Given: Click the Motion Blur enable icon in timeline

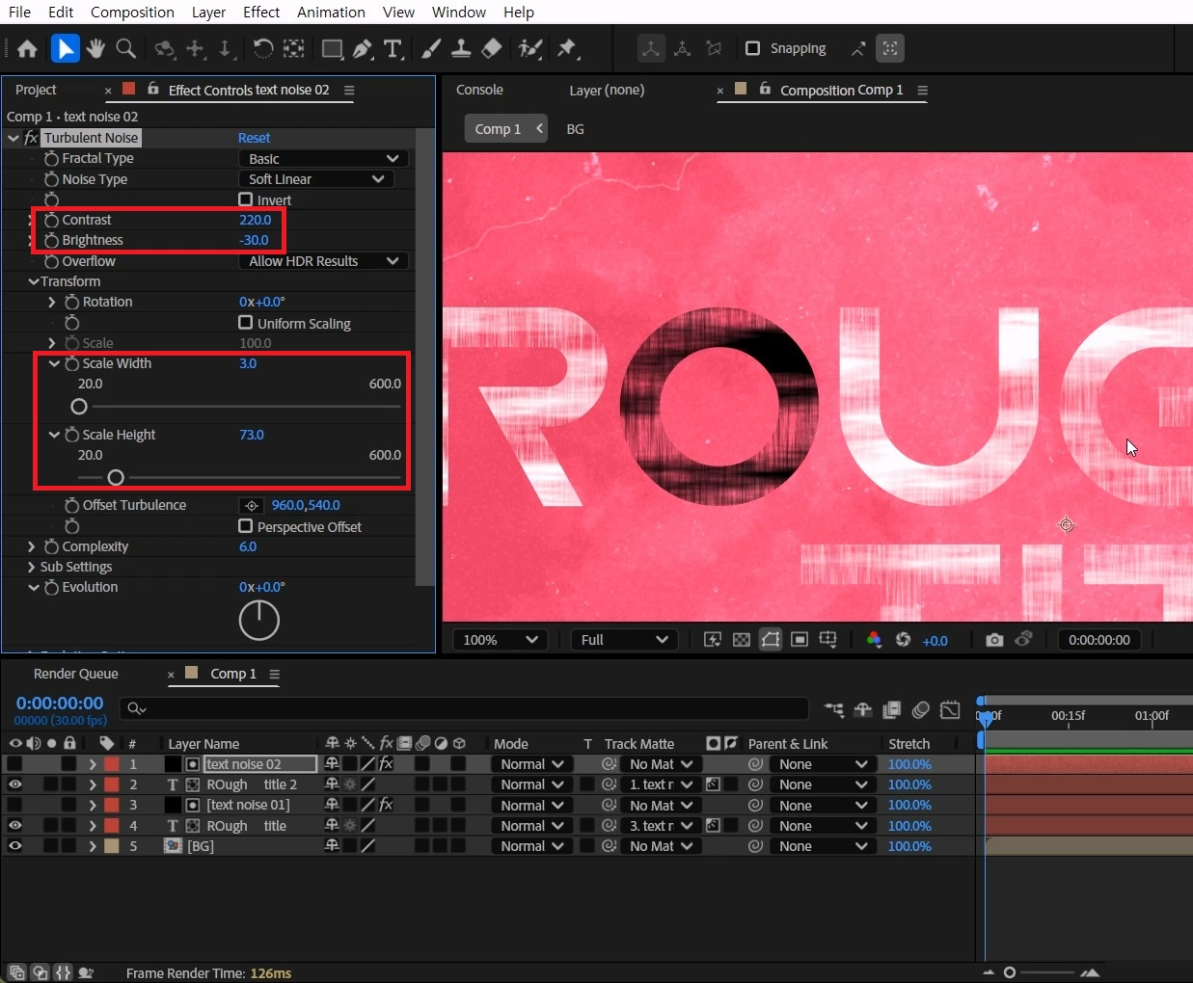Looking at the screenshot, I should coord(921,710).
